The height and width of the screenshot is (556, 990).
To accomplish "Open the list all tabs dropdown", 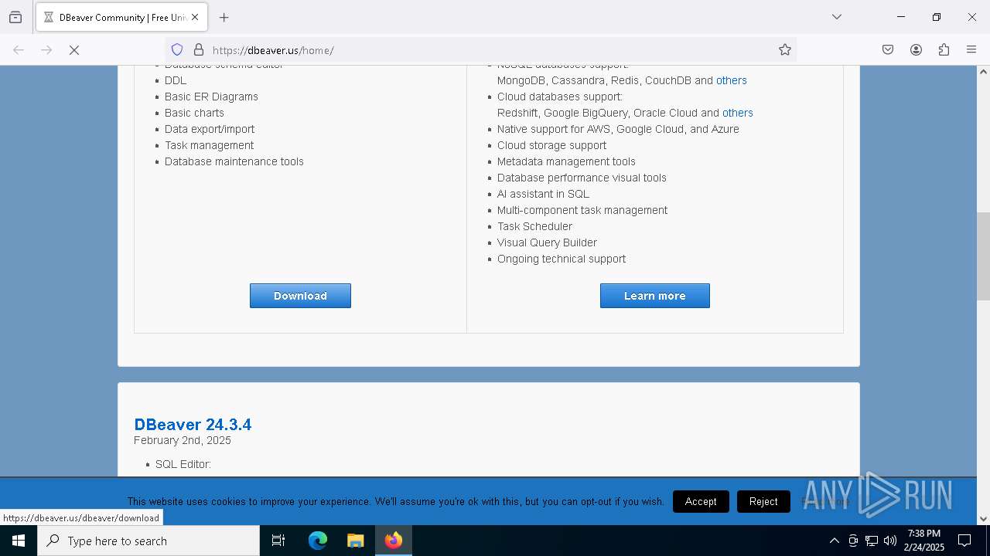I will click(836, 17).
